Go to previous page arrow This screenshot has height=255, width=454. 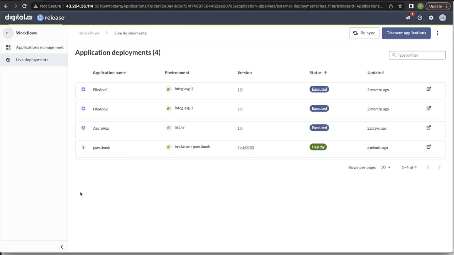[x=428, y=167]
